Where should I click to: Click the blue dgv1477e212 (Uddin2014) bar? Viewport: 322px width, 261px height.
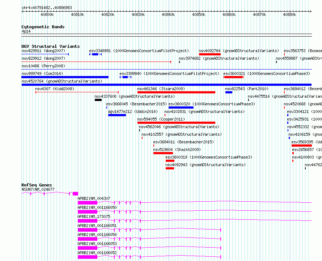117,115
